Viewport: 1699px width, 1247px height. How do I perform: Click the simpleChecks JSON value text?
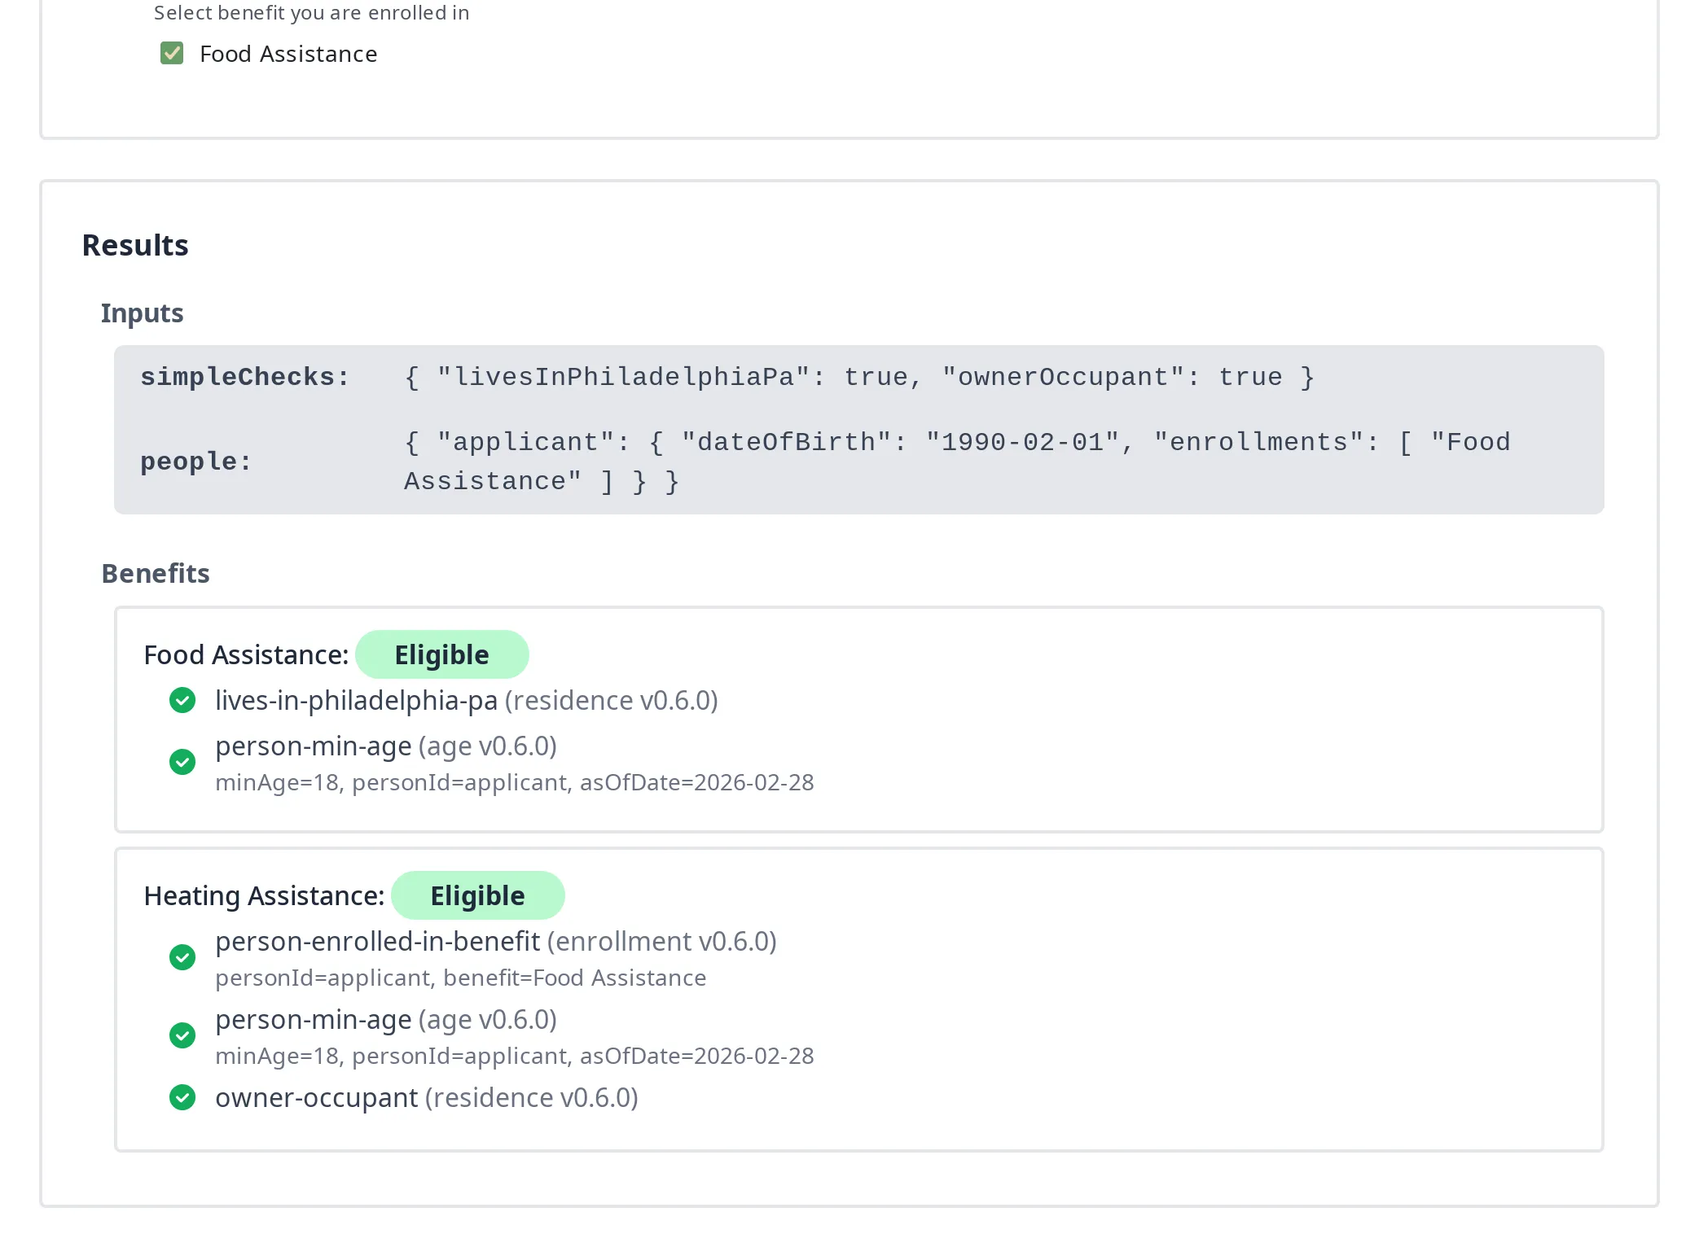click(x=858, y=377)
